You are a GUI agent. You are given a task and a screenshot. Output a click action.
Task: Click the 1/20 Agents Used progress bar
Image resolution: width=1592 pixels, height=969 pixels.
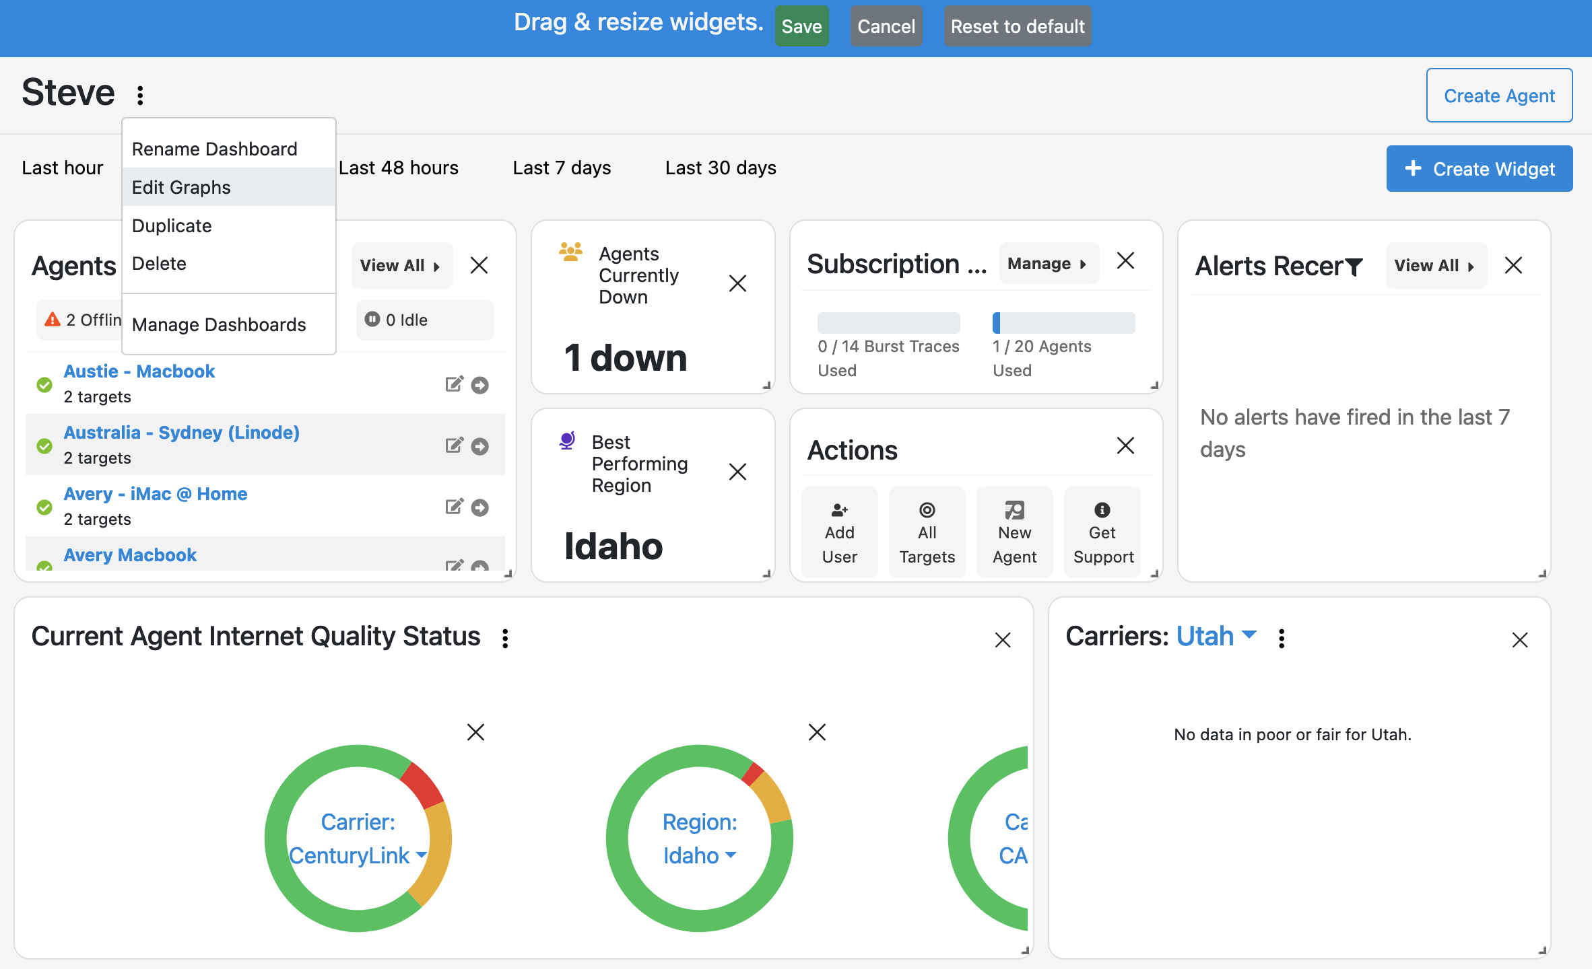(1063, 323)
